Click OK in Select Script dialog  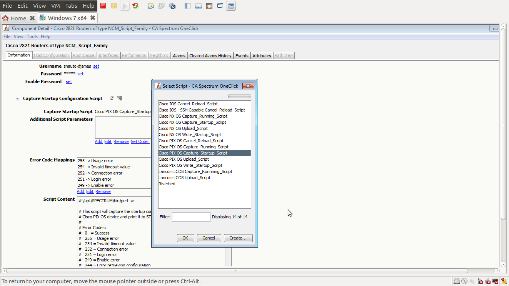click(x=185, y=238)
